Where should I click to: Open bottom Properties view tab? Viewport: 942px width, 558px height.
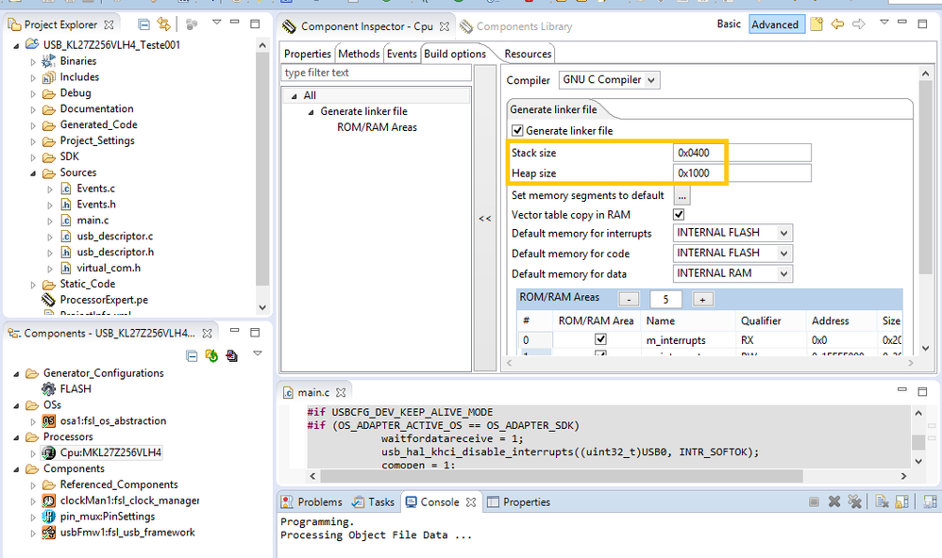tap(518, 501)
